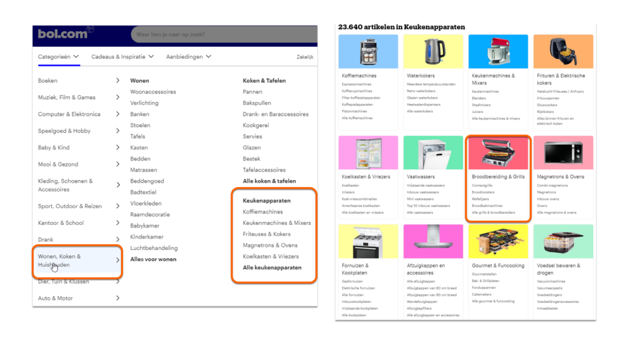
Task: Open the Vaatwassers card title
Action: (x=421, y=176)
